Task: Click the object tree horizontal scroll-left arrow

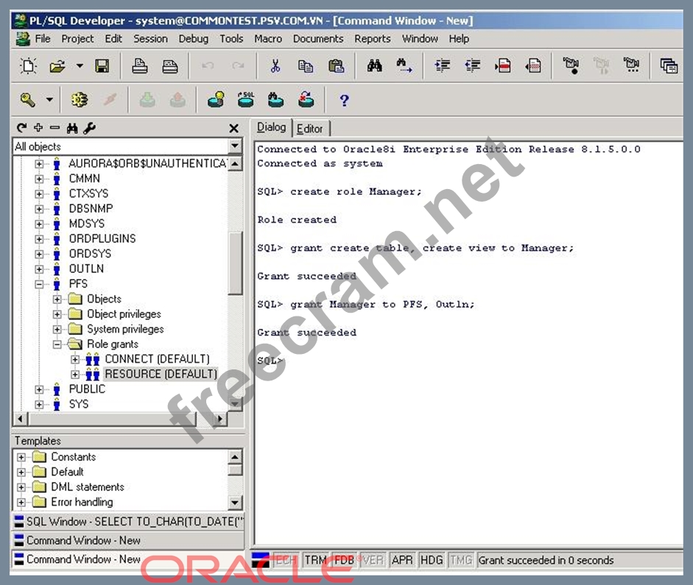Action: 21,418
